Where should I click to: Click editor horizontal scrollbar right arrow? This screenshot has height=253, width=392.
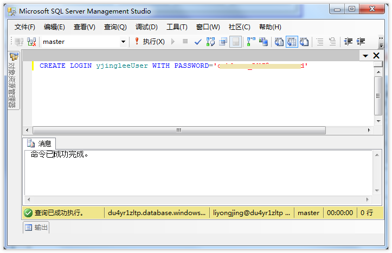pyautogui.click(x=369, y=130)
